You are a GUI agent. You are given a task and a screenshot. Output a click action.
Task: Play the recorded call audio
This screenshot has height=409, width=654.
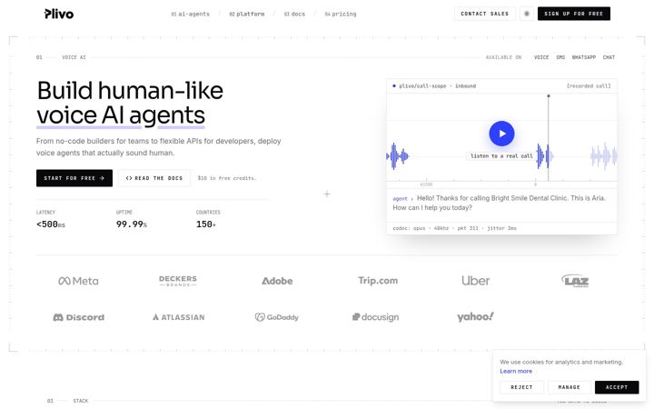click(501, 134)
